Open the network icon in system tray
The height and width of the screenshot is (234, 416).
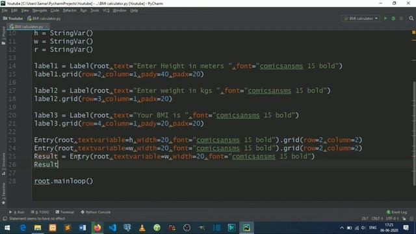pos(357,227)
